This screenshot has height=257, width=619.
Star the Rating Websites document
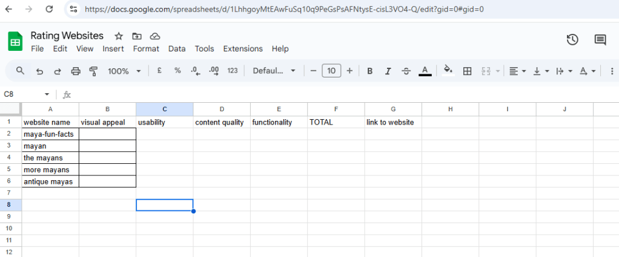pos(119,36)
